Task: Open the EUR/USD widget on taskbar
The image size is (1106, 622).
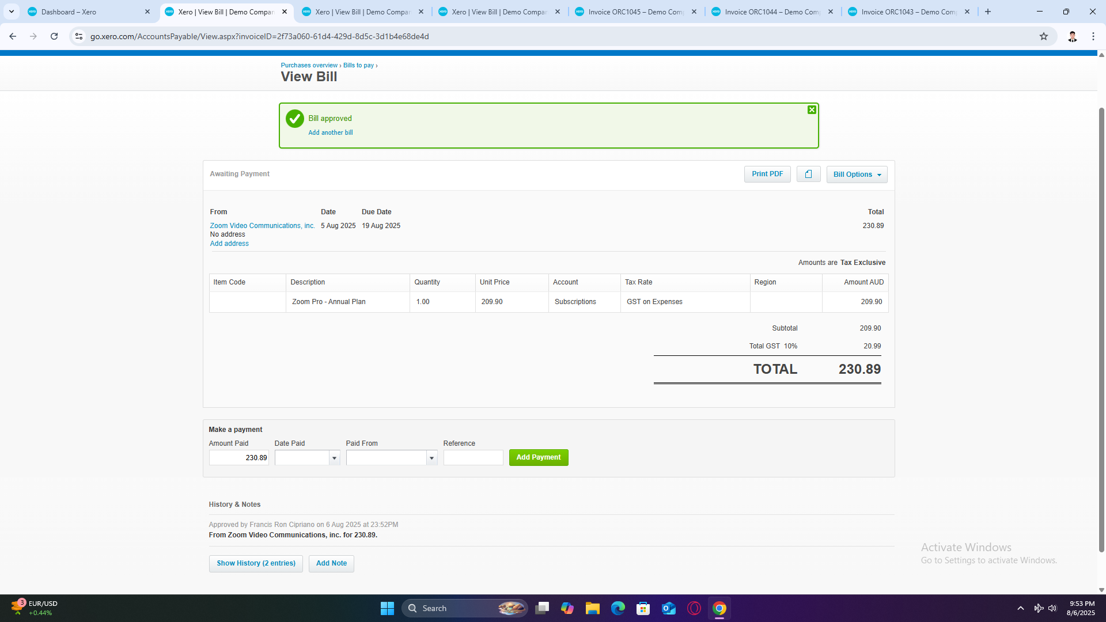Action: click(35, 608)
